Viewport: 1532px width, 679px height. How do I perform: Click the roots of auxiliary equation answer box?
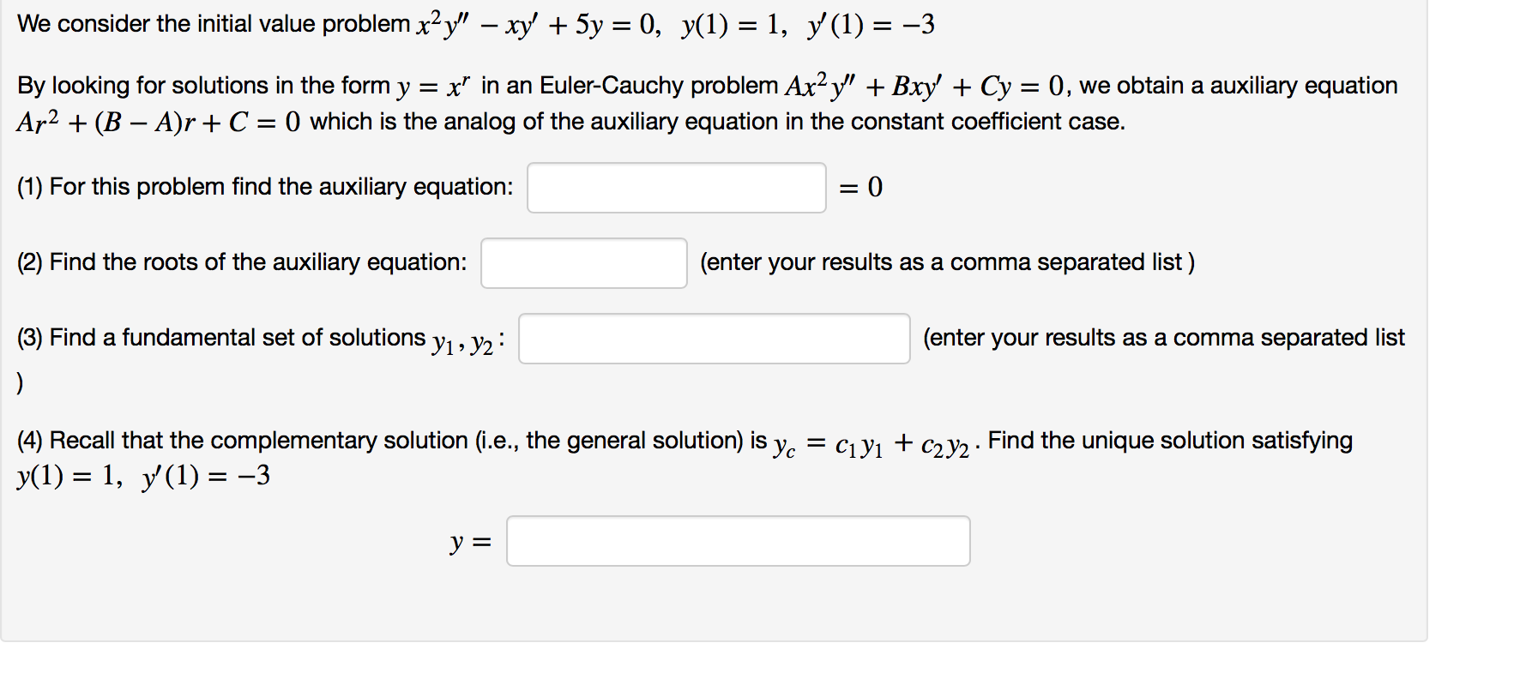(x=583, y=264)
